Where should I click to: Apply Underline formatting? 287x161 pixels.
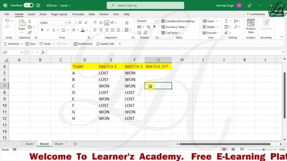(54, 30)
